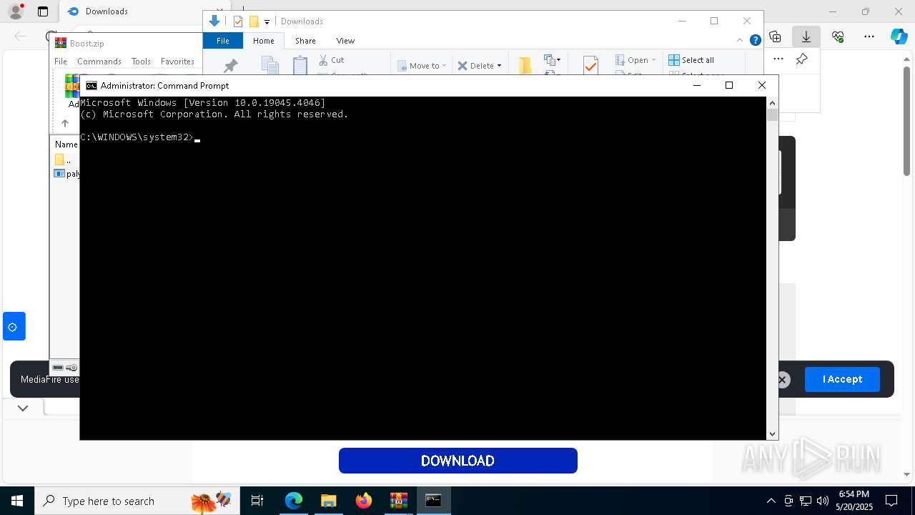
Task: Open the File tab in File Explorer
Action: click(223, 41)
